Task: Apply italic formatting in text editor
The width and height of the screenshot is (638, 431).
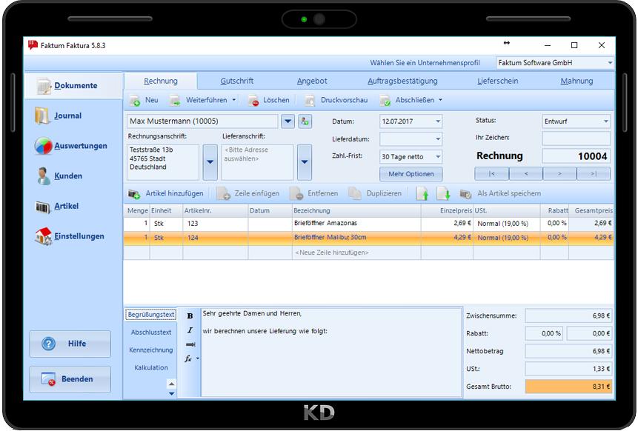Action: 190,330
